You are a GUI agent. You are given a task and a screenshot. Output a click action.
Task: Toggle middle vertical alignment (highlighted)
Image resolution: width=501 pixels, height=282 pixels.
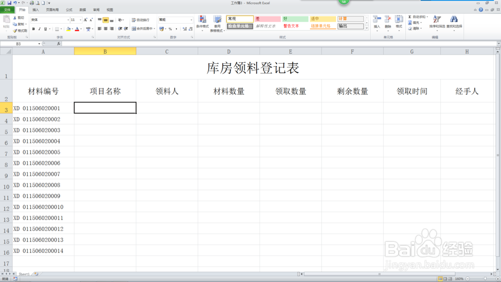(105, 20)
